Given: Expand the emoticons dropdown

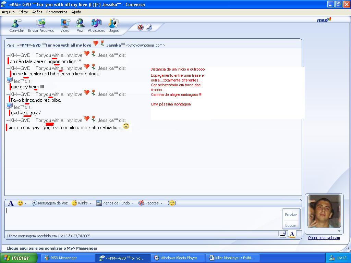Looking at the screenshot, I should point(25,203).
